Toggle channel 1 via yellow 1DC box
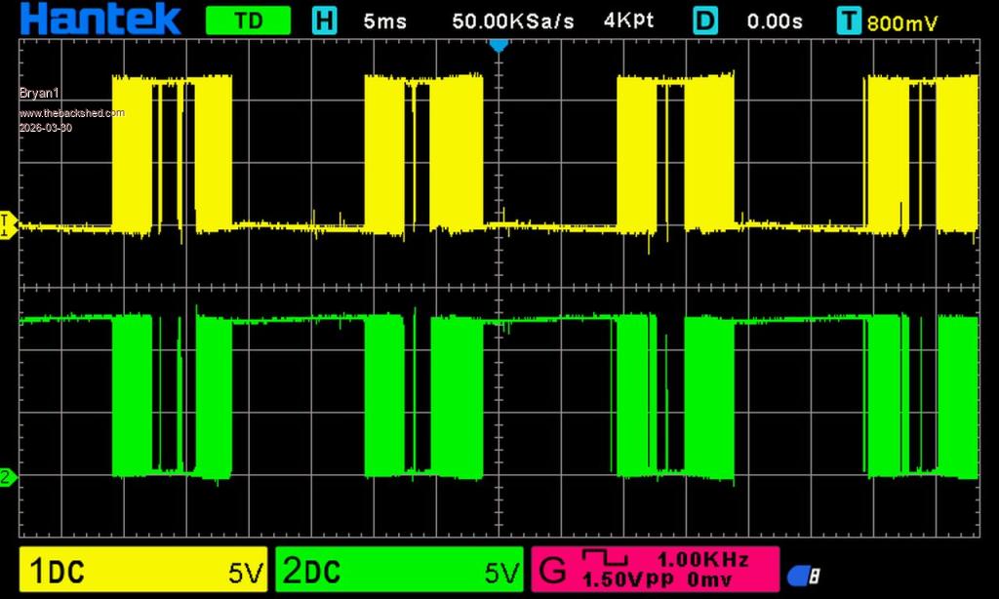The image size is (999, 599). (x=142, y=571)
